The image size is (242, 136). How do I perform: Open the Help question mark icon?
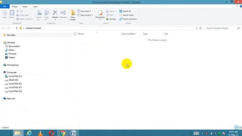241,6
